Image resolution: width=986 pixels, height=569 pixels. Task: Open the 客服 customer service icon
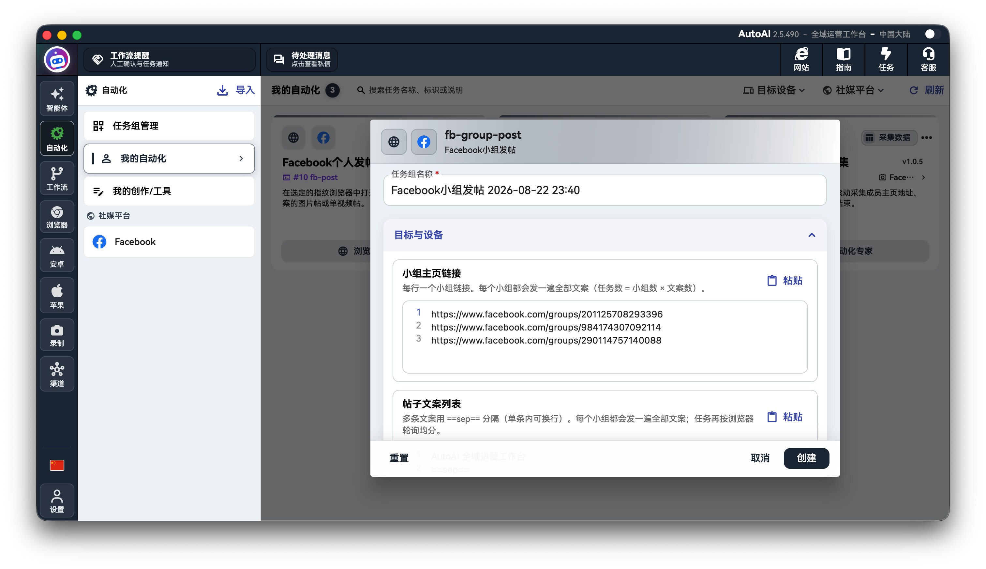928,59
